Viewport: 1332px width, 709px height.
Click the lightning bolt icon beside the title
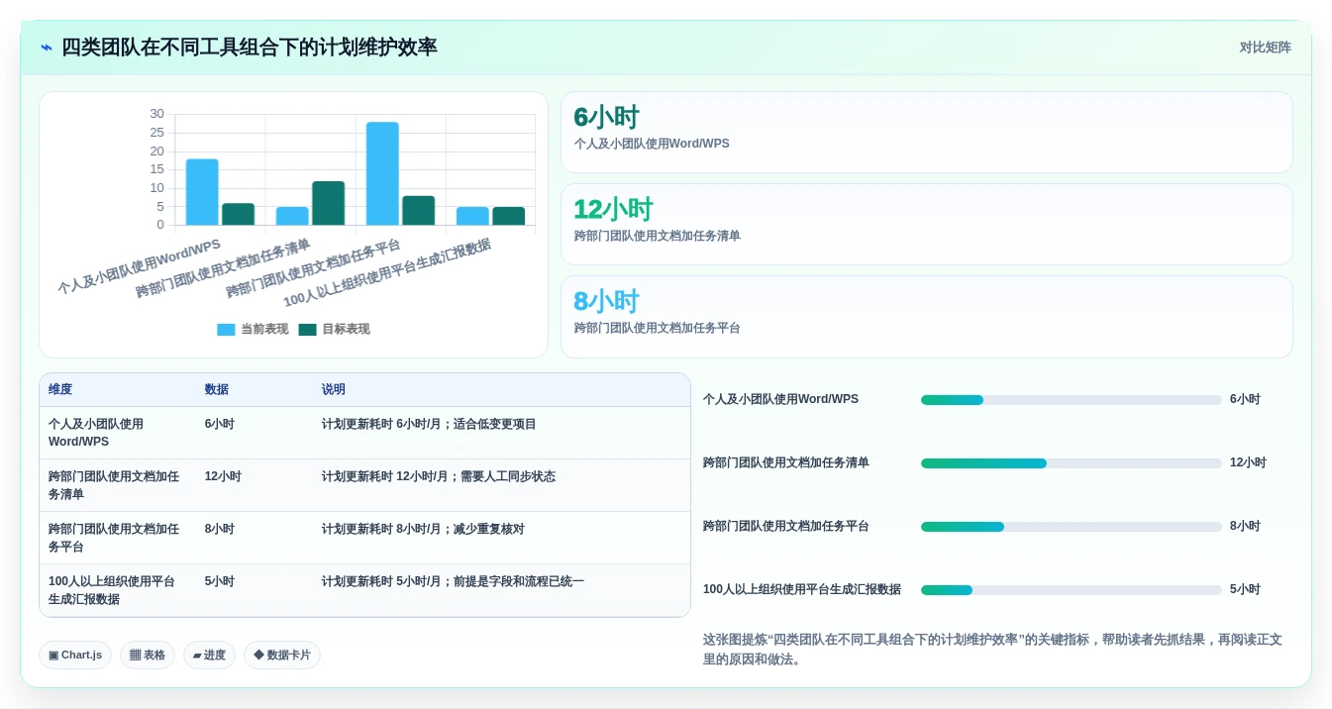[x=47, y=48]
